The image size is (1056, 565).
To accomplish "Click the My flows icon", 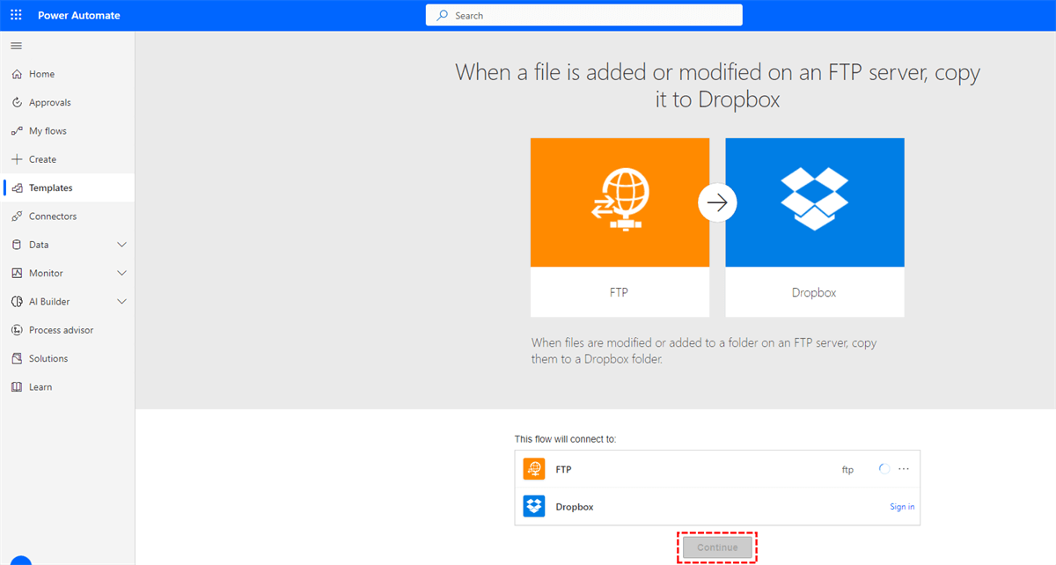I will point(17,131).
